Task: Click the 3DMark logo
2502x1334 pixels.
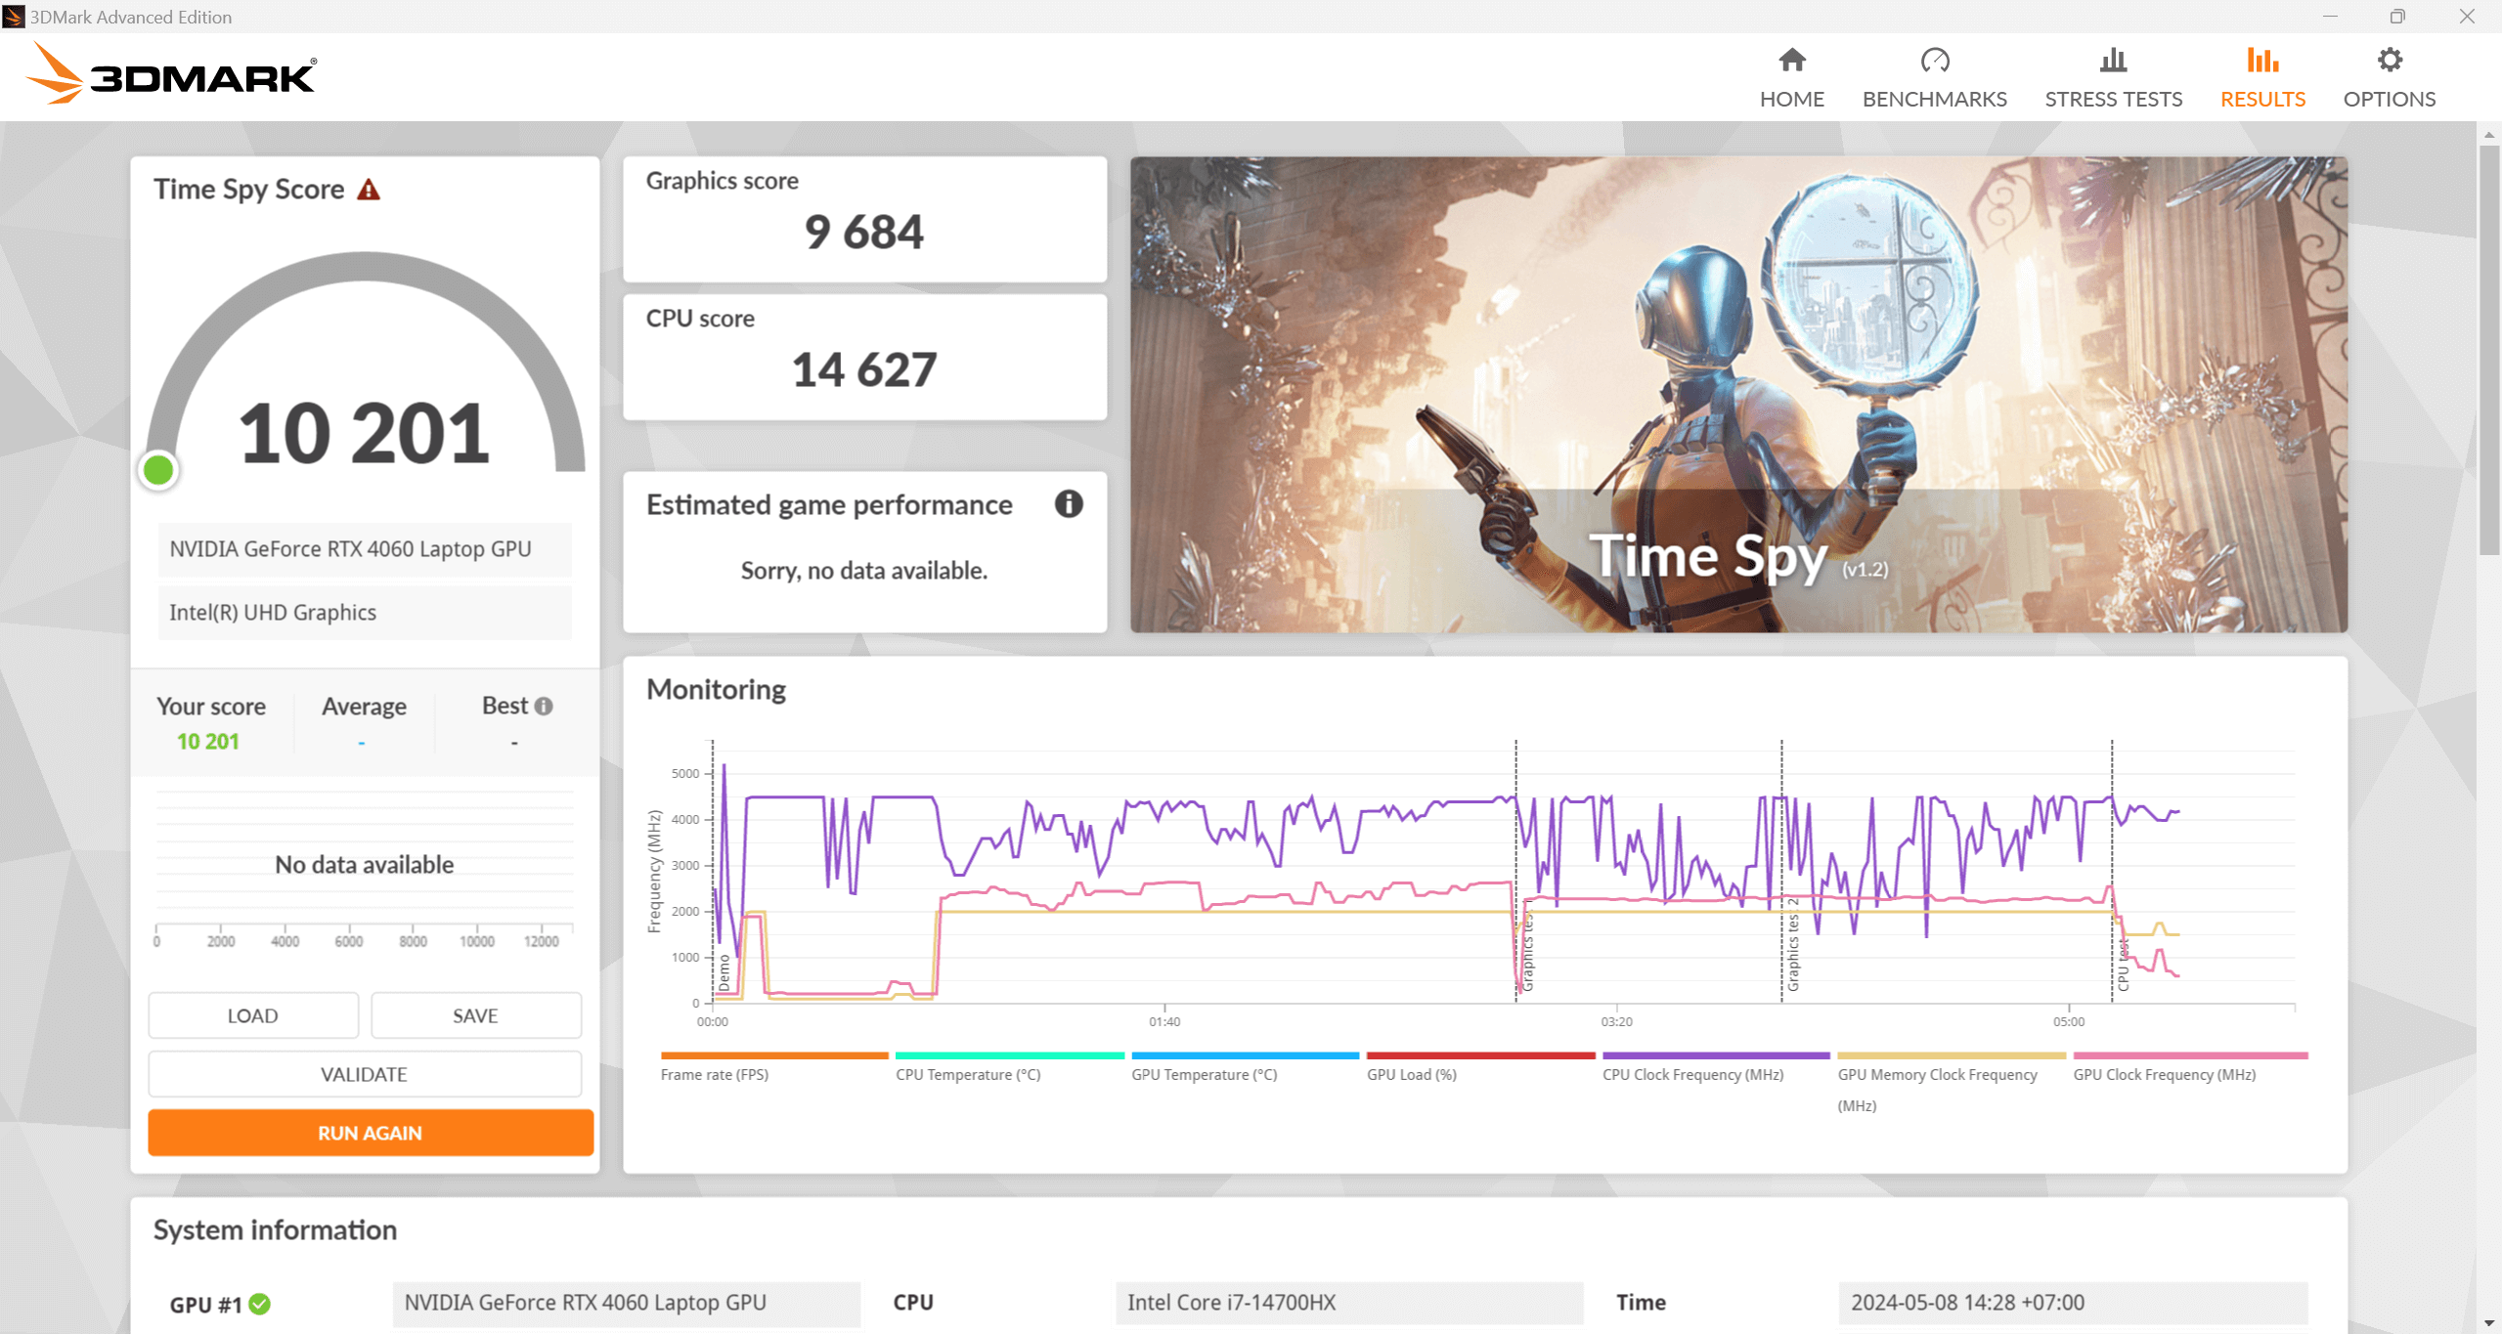Action: [170, 73]
